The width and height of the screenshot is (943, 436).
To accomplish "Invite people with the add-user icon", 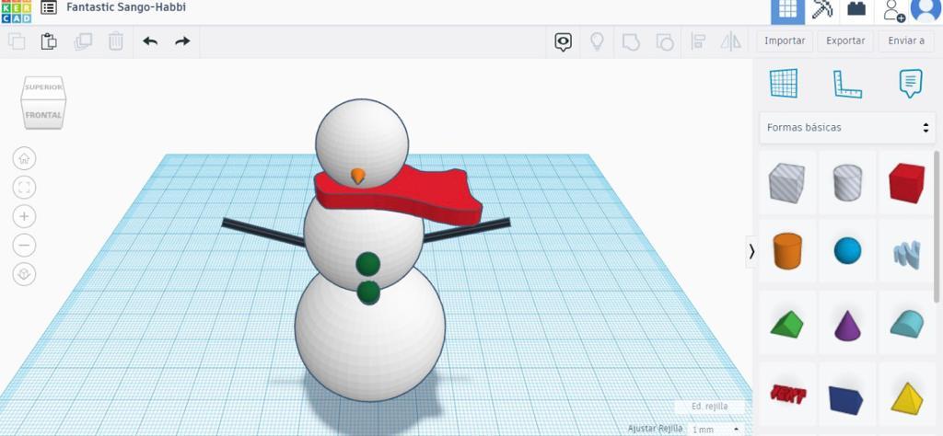I will (x=893, y=11).
